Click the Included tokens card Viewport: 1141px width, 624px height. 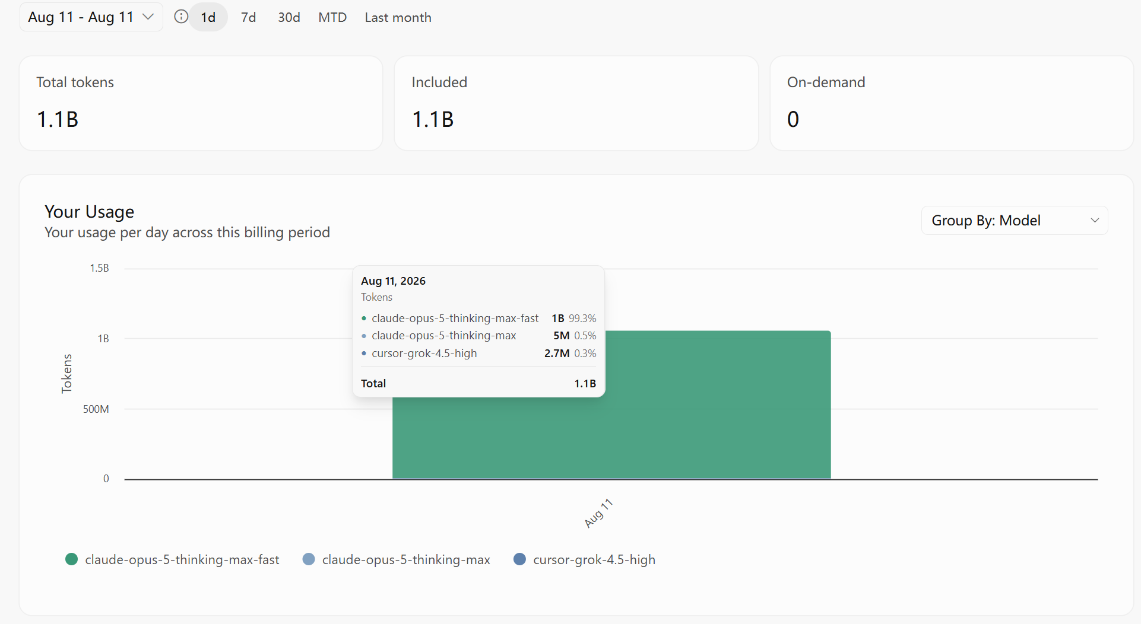(x=576, y=103)
